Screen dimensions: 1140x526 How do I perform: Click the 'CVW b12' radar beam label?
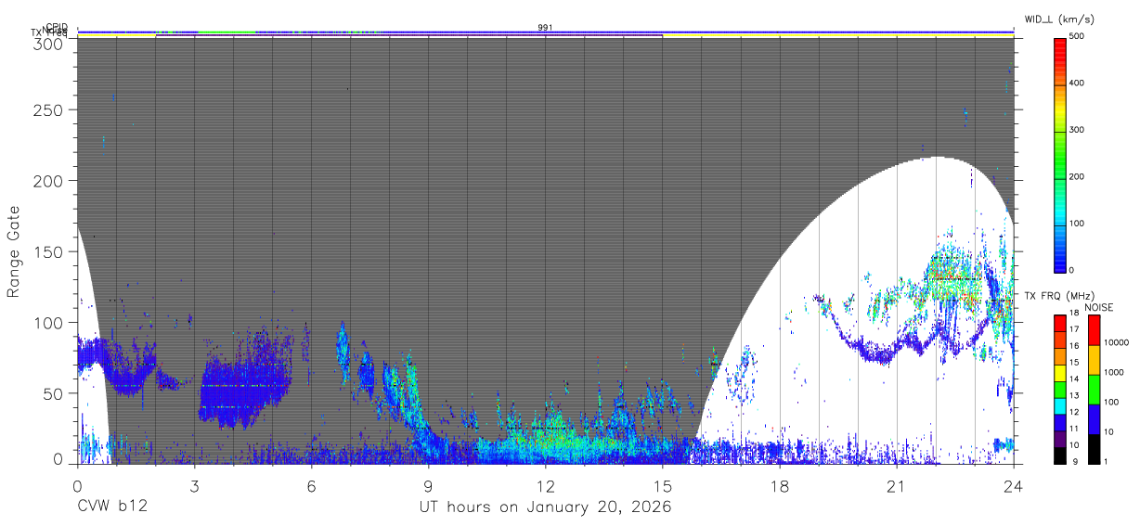[112, 507]
